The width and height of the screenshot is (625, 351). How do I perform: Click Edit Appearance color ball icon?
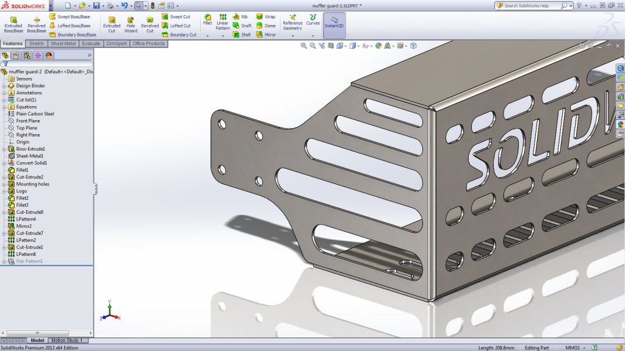click(x=378, y=46)
